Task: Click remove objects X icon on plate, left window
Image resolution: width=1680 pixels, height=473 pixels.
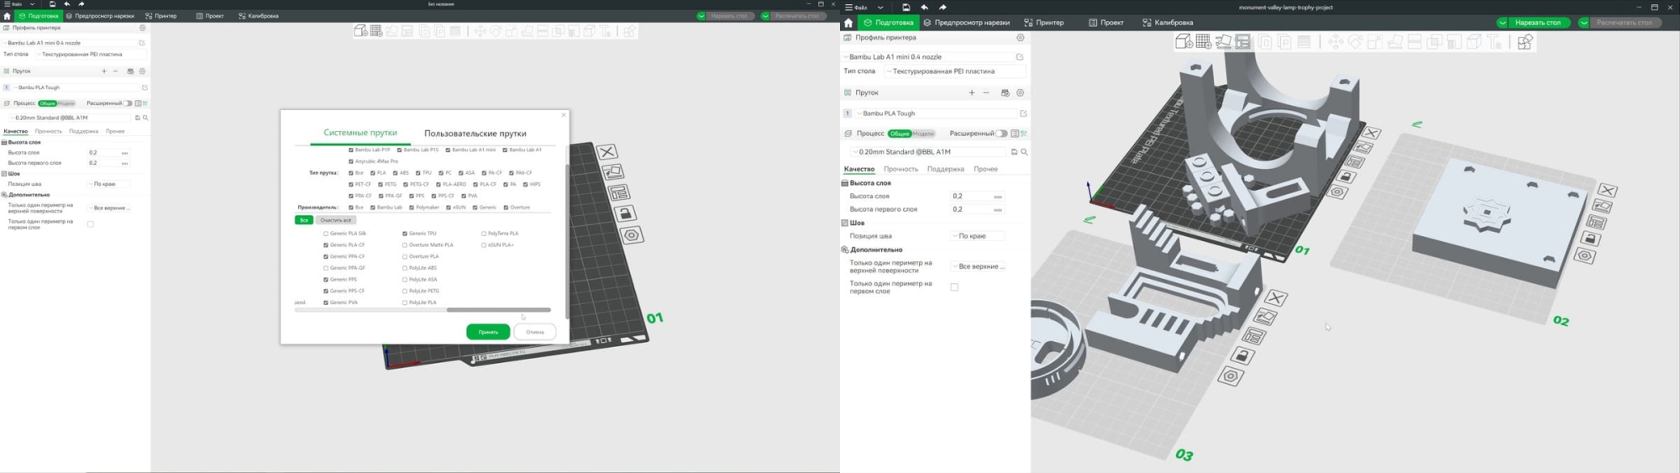Action: [x=607, y=152]
